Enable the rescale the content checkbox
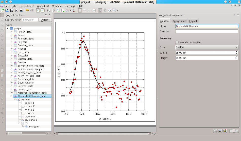Image resolution: width=241 pixels, height=141 pixels. click(x=177, y=42)
